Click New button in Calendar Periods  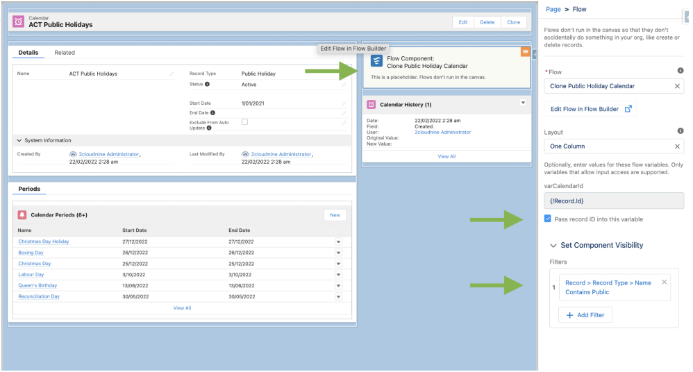[x=335, y=215]
